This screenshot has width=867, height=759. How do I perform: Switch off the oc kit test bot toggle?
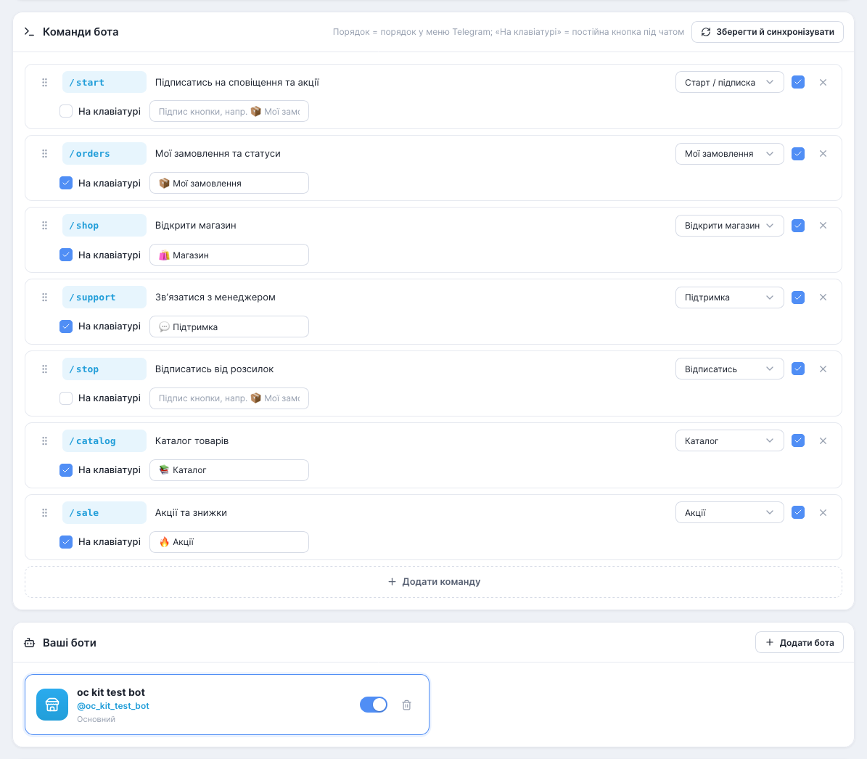point(374,705)
